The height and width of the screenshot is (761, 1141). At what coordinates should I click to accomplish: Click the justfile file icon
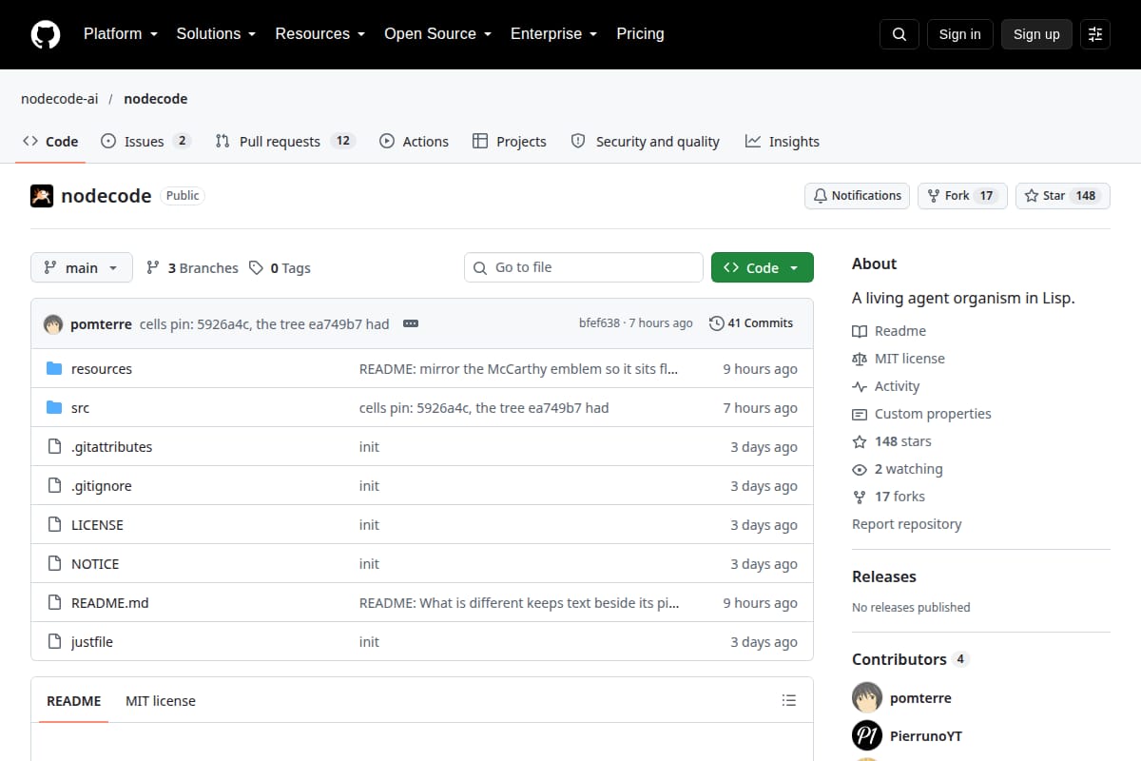pos(54,642)
